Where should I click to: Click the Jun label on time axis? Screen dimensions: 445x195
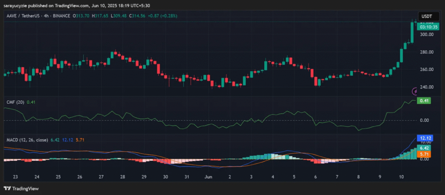pos(208,177)
